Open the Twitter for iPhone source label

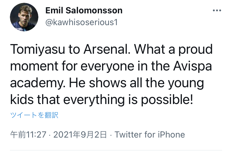(150, 135)
